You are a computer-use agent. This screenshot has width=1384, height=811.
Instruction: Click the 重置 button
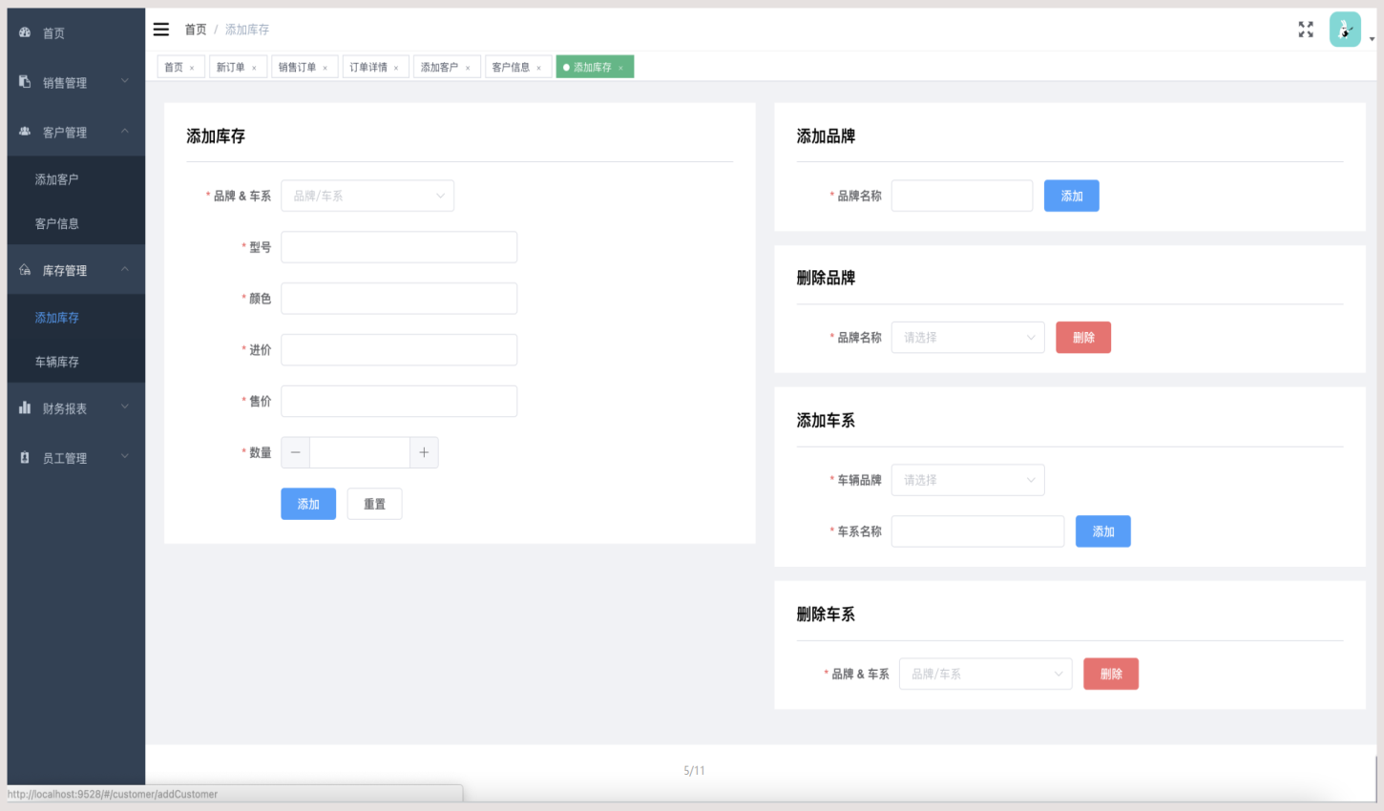[374, 504]
